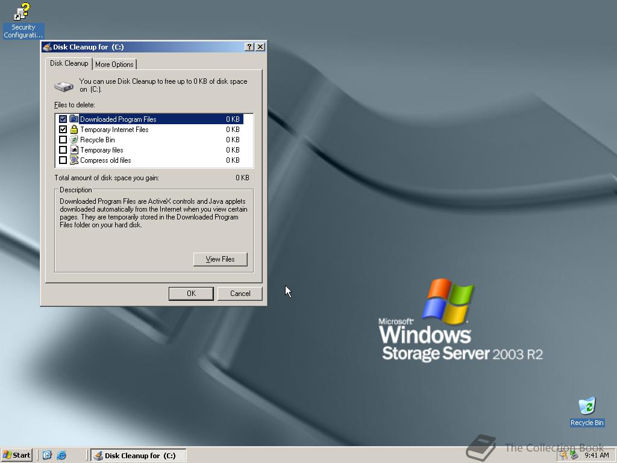Screen dimensions: 617x463
Task: Uncheck the Downloaded Program Files checkbox
Action: click(63, 119)
